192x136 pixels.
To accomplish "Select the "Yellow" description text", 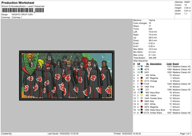I will (x=153, y=96).
